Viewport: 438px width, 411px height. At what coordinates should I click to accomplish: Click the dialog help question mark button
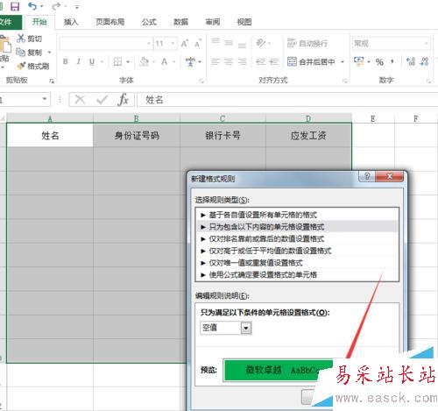[x=367, y=176]
